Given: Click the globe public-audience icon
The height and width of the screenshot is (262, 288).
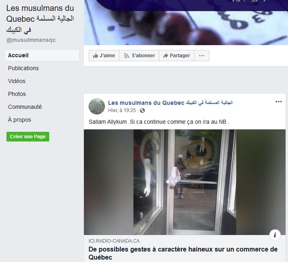Looking at the screenshot, I should 142,110.
